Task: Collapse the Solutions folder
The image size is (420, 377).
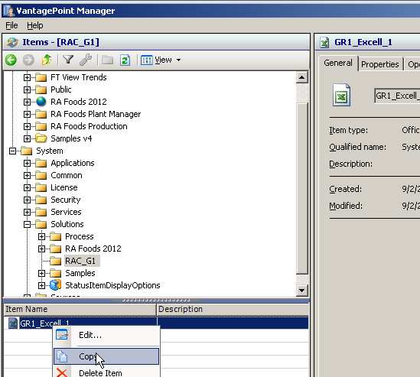Action: (x=27, y=224)
